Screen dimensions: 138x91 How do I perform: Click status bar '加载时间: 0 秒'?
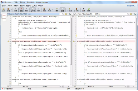[79, 89]
